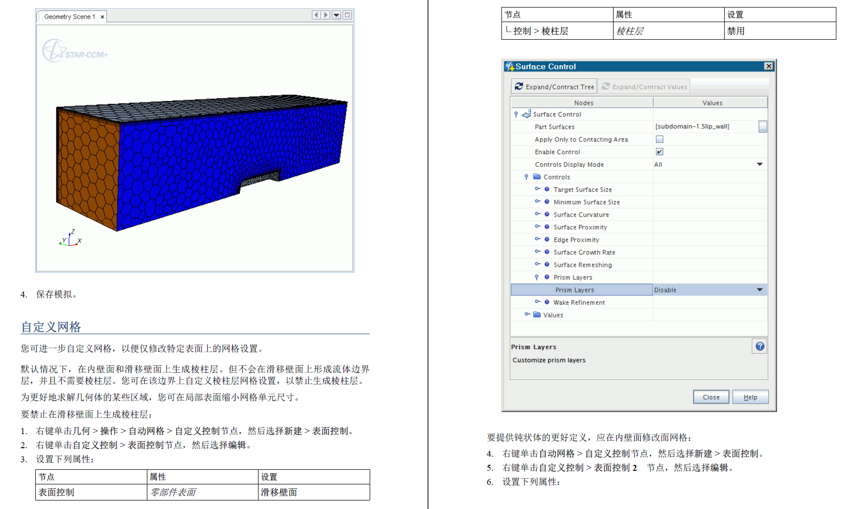The width and height of the screenshot is (858, 509).
Task: Open the Part Surfaces selection editor button
Action: 763,127
